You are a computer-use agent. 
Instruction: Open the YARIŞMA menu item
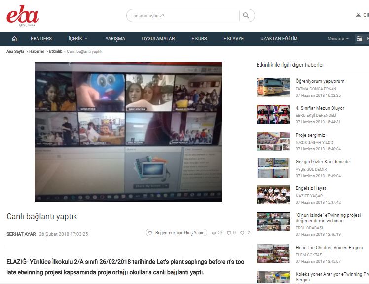pyautogui.click(x=115, y=39)
